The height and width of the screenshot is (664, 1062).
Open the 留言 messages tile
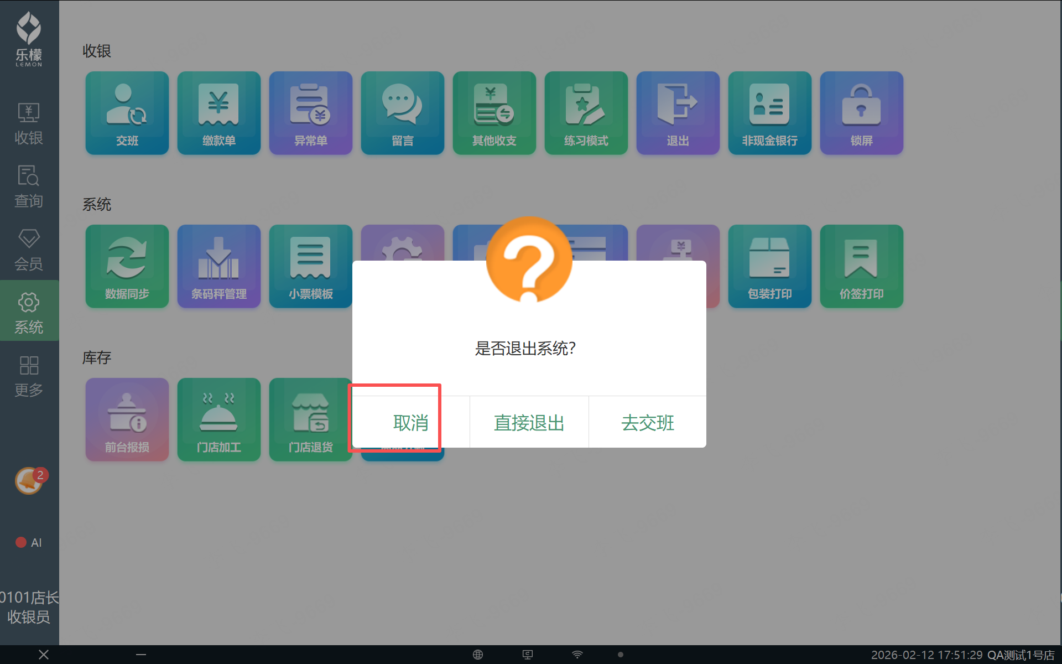point(403,113)
